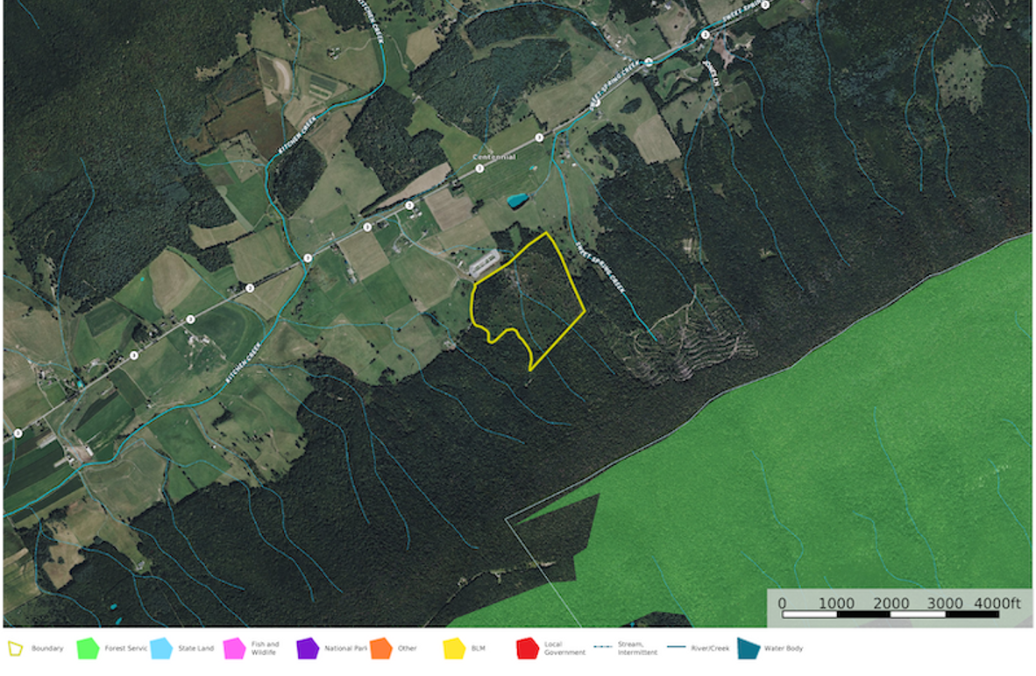The height and width of the screenshot is (676, 1036).
Task: Click the yellow Boundary legend icon
Action: [15, 649]
